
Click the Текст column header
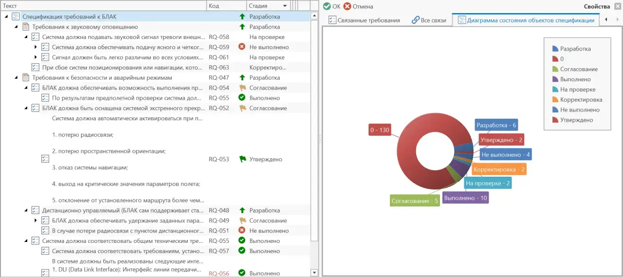pyautogui.click(x=104, y=6)
